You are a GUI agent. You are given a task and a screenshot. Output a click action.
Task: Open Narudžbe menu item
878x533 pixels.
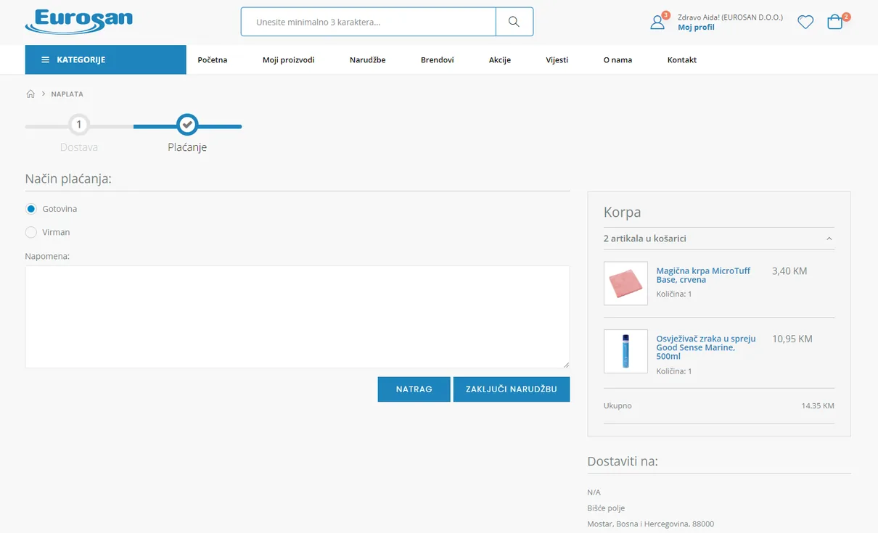(368, 59)
